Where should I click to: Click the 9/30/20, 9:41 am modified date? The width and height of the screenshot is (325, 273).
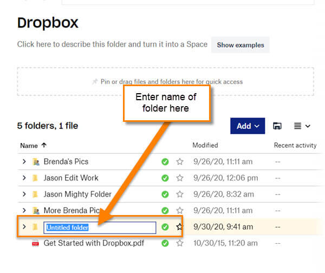pyautogui.click(x=223, y=227)
